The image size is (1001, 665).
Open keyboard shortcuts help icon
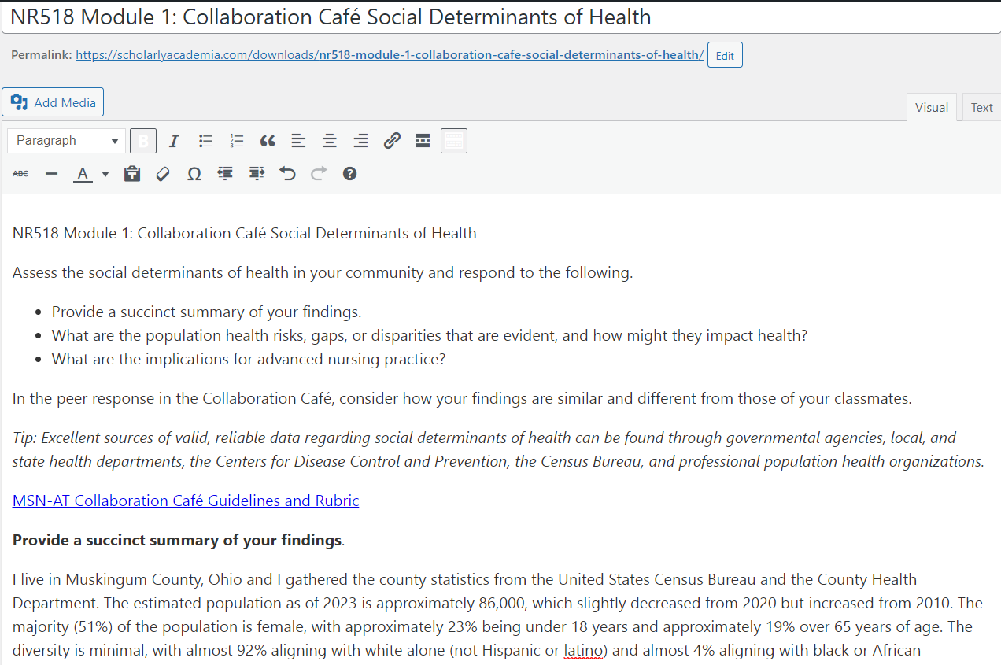coord(349,174)
